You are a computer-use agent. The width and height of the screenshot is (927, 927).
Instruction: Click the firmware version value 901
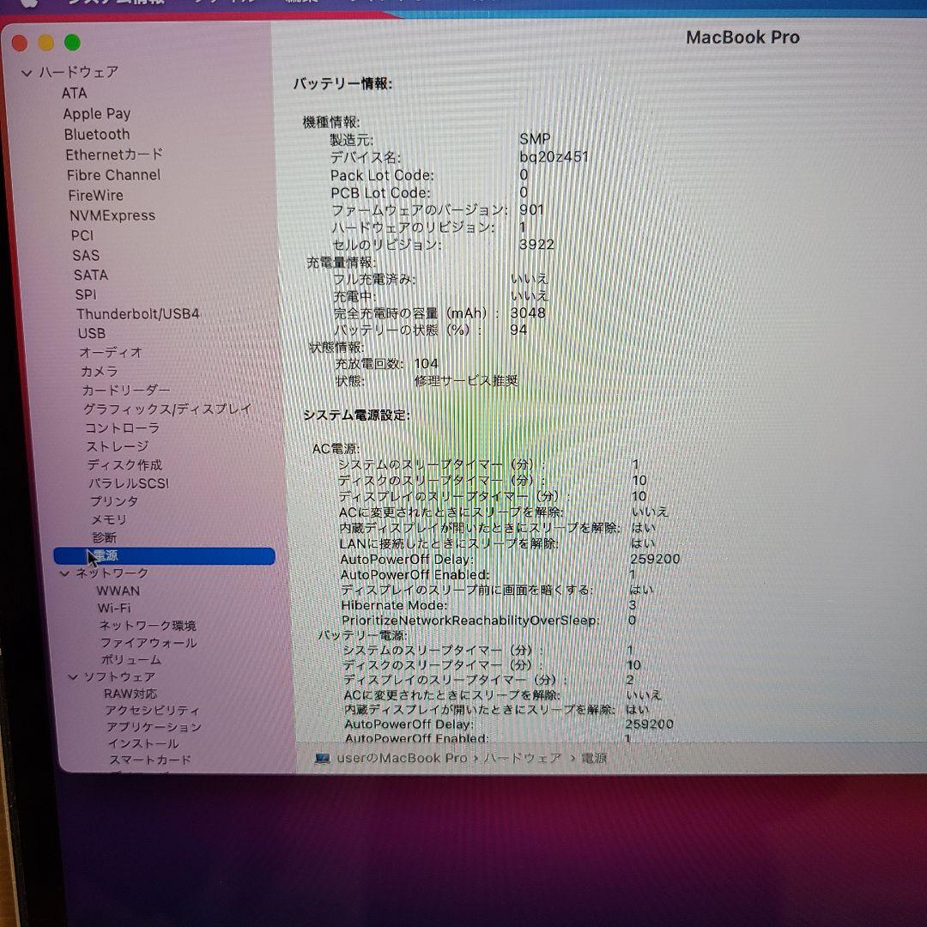531,210
